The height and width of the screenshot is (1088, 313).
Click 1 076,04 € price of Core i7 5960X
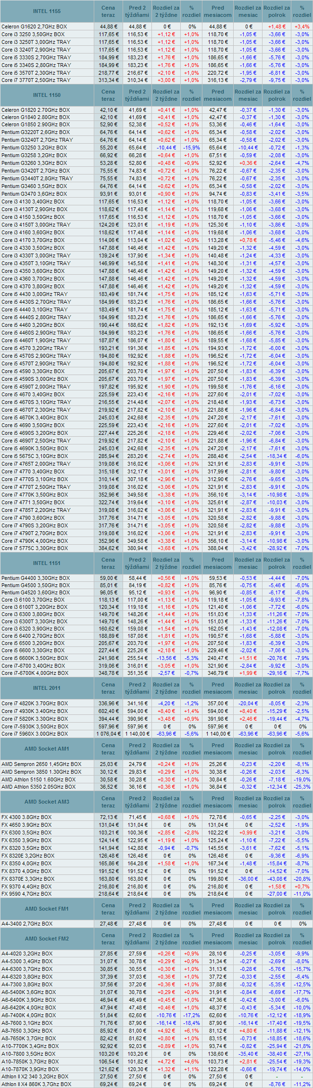[x=108, y=734]
